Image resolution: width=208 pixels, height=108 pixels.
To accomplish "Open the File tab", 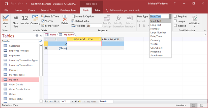I will (x=6, y=11).
